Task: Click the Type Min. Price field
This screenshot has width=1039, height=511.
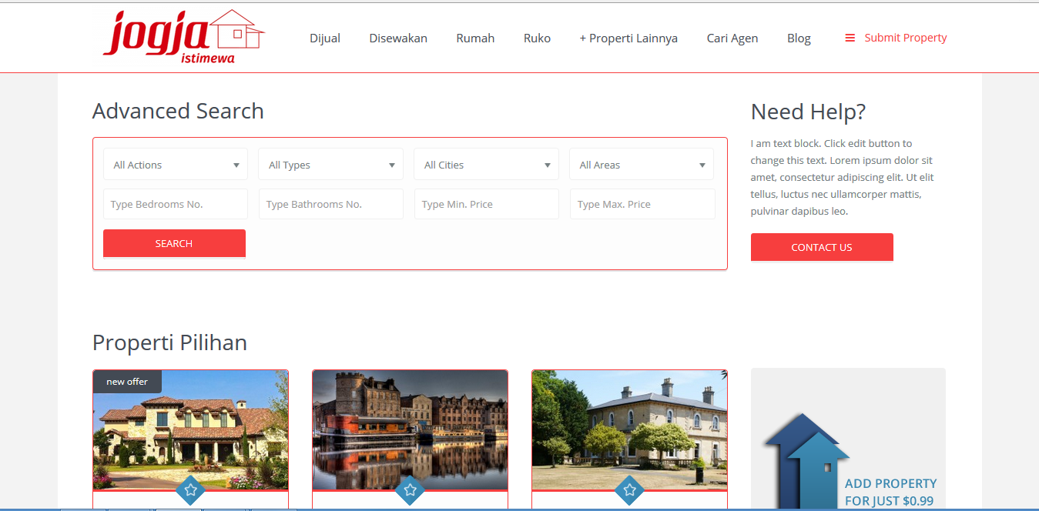Action: [x=487, y=204]
